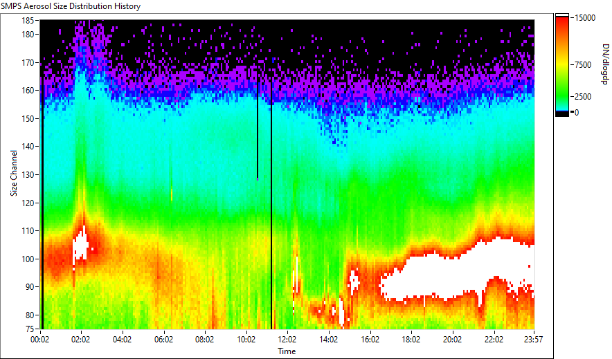612x359 pixels.
Task: Click the 10:02 time axis label
Action: (246, 340)
